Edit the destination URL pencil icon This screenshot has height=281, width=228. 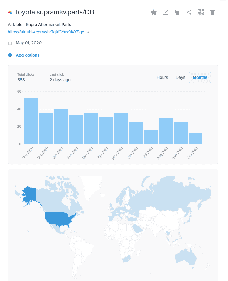coord(88,32)
